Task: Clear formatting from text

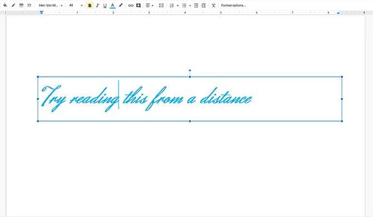Action: 213,6
